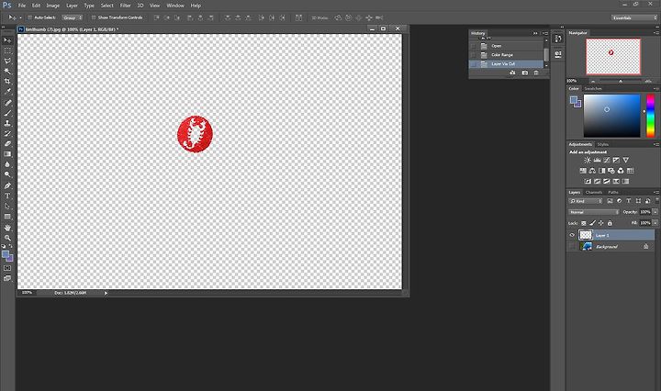Select the Background layer
Image resolution: width=661 pixels, height=391 pixels.
(x=611, y=247)
